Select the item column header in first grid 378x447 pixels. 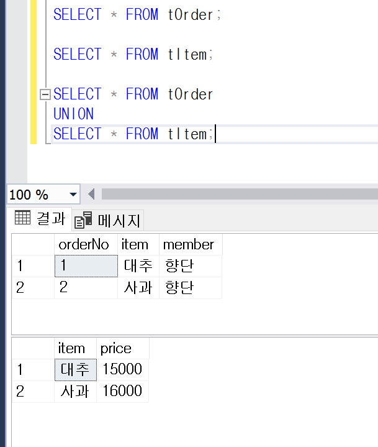click(x=138, y=244)
